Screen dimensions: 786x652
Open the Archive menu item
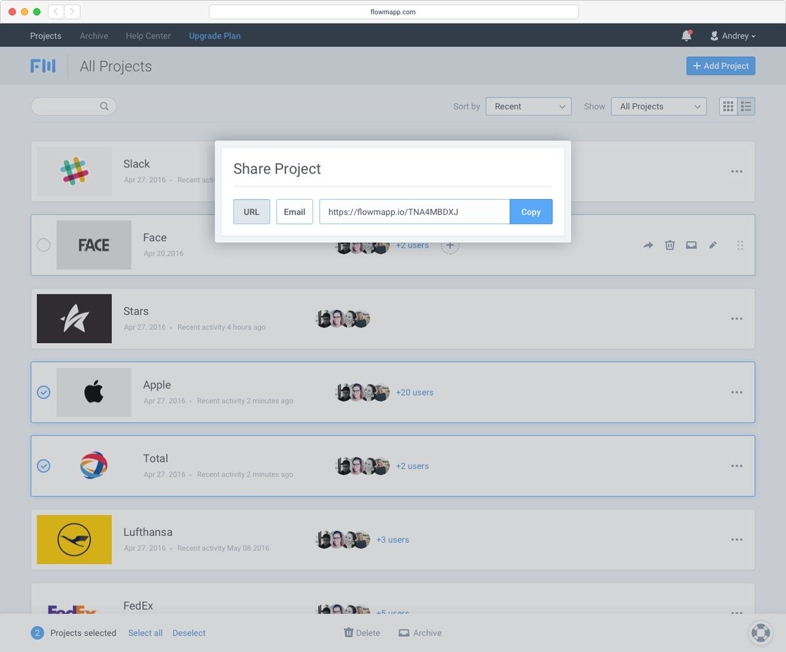coord(94,36)
